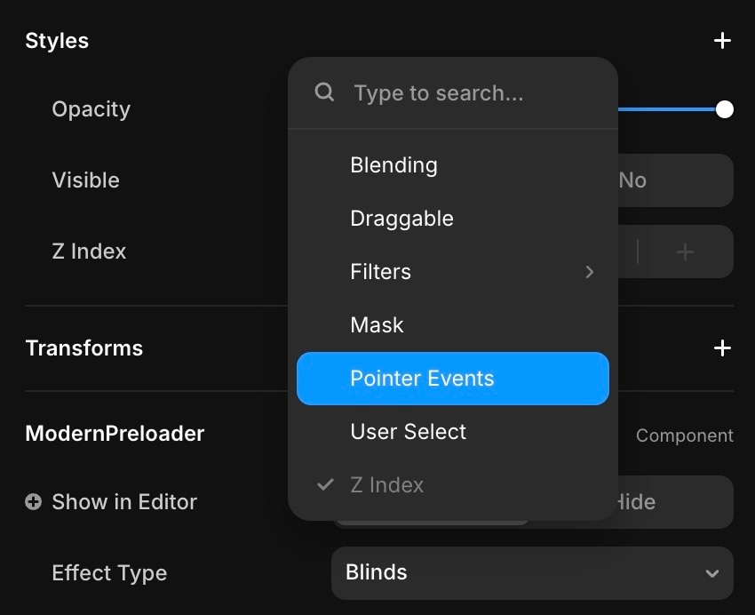
Task: Add the Mask style option
Action: (x=377, y=325)
